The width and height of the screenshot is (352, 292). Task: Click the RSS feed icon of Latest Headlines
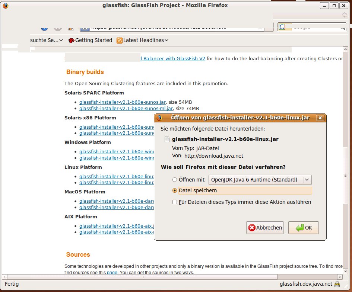pyautogui.click(x=120, y=40)
